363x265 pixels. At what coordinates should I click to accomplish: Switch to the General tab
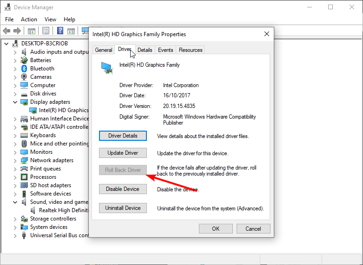104,50
